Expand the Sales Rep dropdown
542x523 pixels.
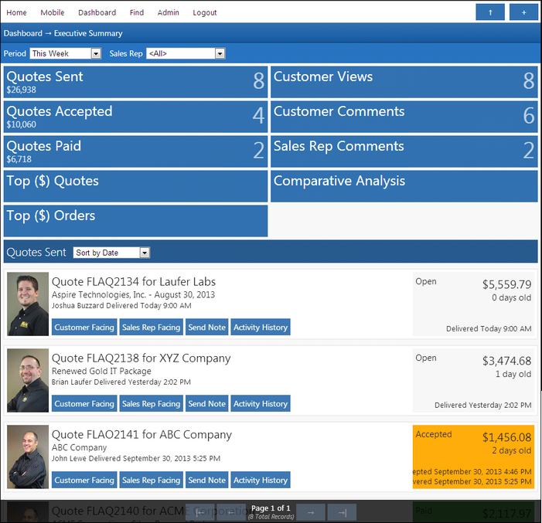tap(186, 53)
